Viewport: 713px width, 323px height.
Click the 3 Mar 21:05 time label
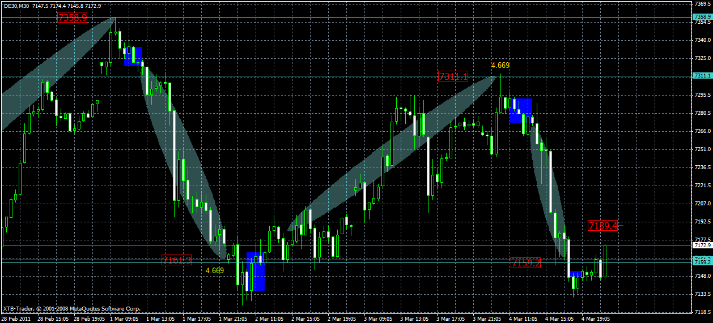pos(487,318)
